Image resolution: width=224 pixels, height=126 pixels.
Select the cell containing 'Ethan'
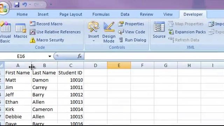click(18, 102)
